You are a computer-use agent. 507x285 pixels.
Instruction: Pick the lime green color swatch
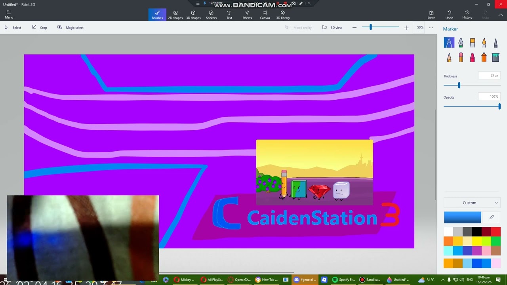pos(486,241)
